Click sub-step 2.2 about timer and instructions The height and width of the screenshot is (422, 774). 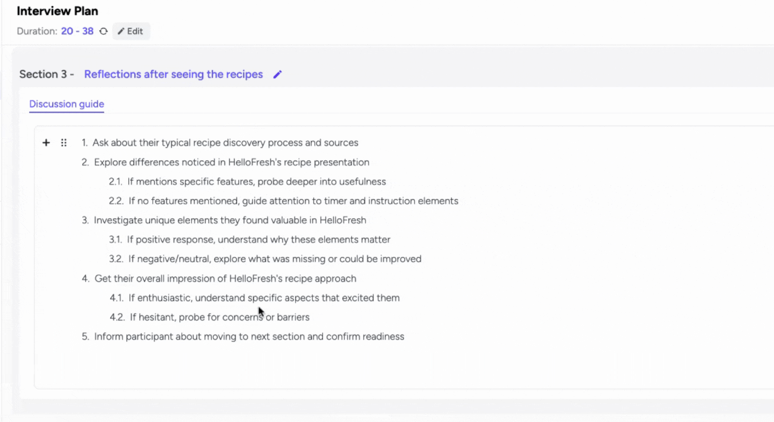pos(293,201)
